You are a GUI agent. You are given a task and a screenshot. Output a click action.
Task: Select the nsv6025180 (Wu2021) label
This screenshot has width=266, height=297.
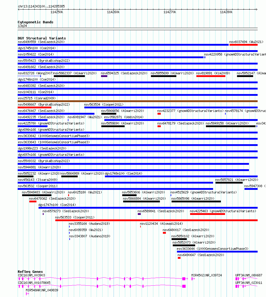pos(85,192)
